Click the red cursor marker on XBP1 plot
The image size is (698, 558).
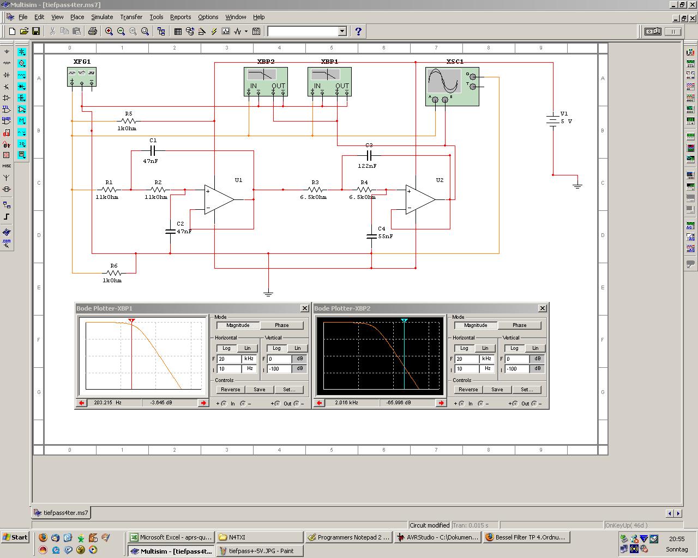[x=131, y=321]
